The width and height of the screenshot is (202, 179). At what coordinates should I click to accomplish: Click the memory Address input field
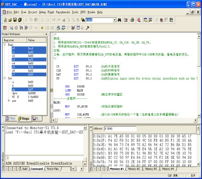[x=120, y=129]
